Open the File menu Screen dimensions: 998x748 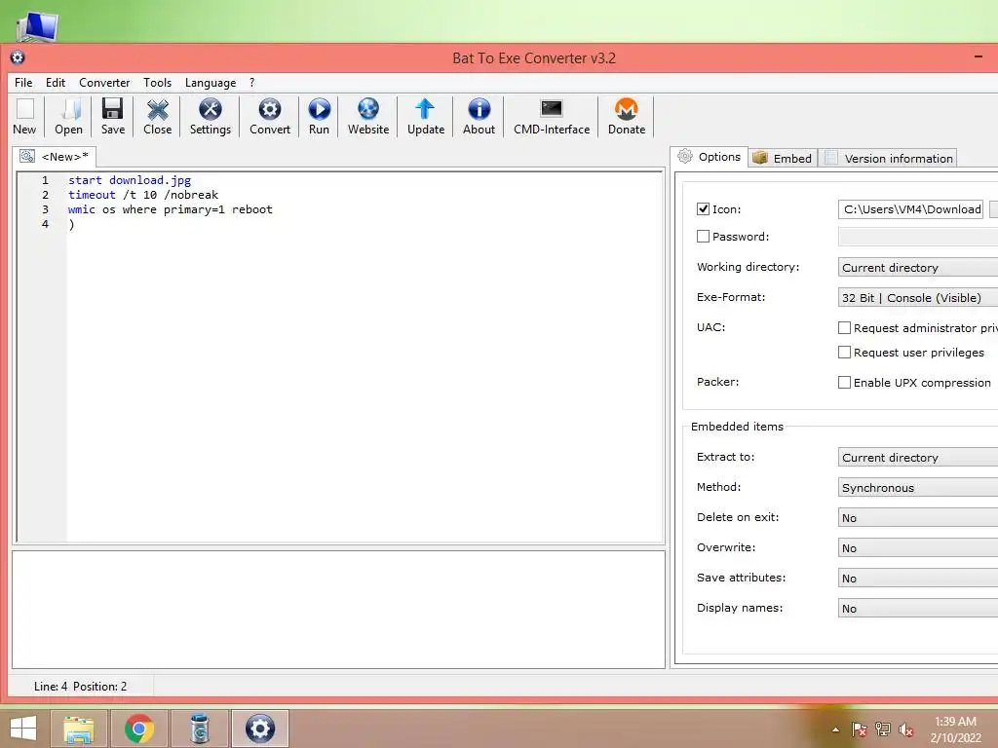pyautogui.click(x=23, y=83)
